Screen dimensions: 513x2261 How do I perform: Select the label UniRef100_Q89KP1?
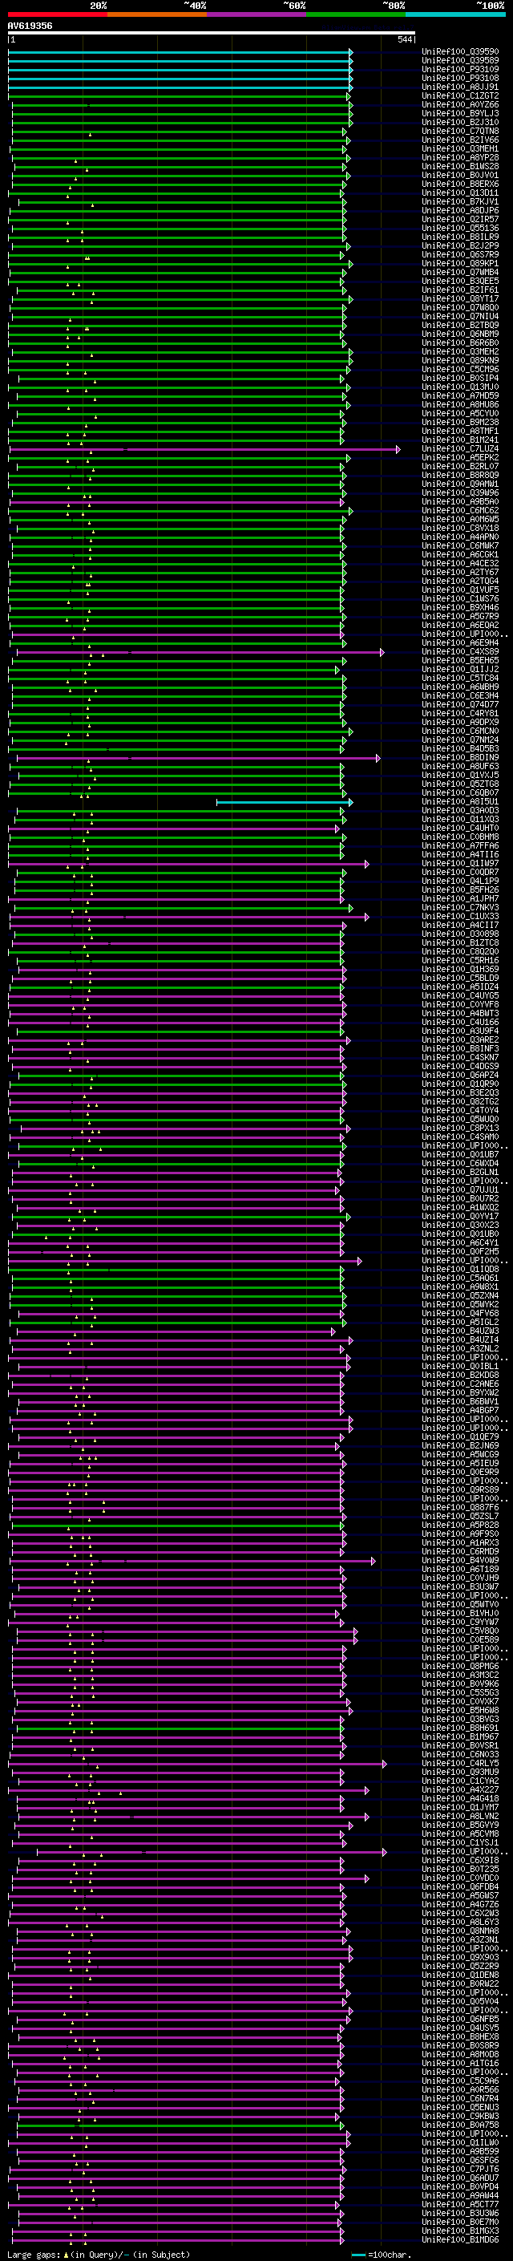click(x=460, y=263)
